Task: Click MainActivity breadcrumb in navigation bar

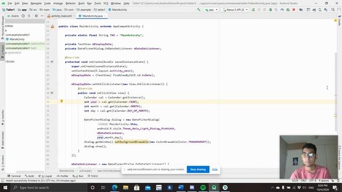Action: click(x=118, y=10)
